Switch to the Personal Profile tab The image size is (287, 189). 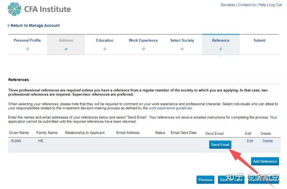[27, 40]
